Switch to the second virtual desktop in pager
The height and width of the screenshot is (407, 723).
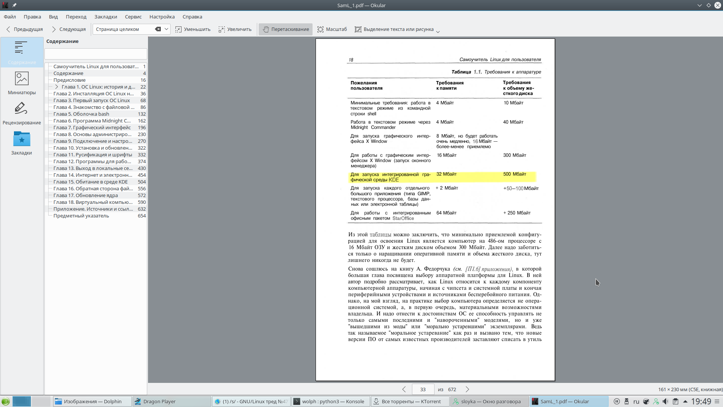41,401
